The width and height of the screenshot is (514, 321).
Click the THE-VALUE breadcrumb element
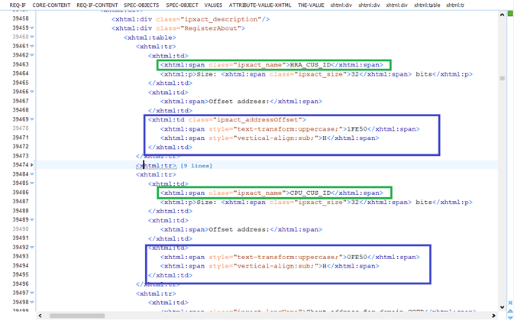[x=311, y=5]
